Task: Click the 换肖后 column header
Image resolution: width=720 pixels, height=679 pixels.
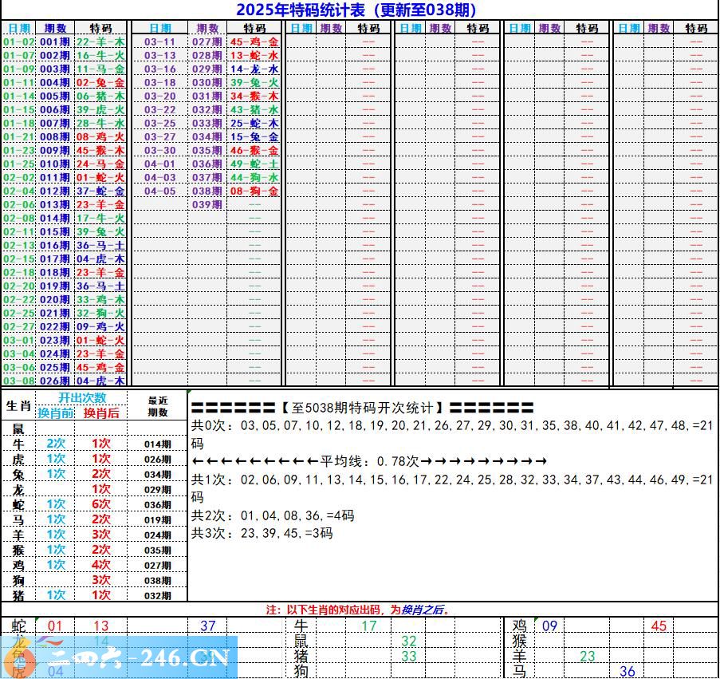Action: click(101, 413)
